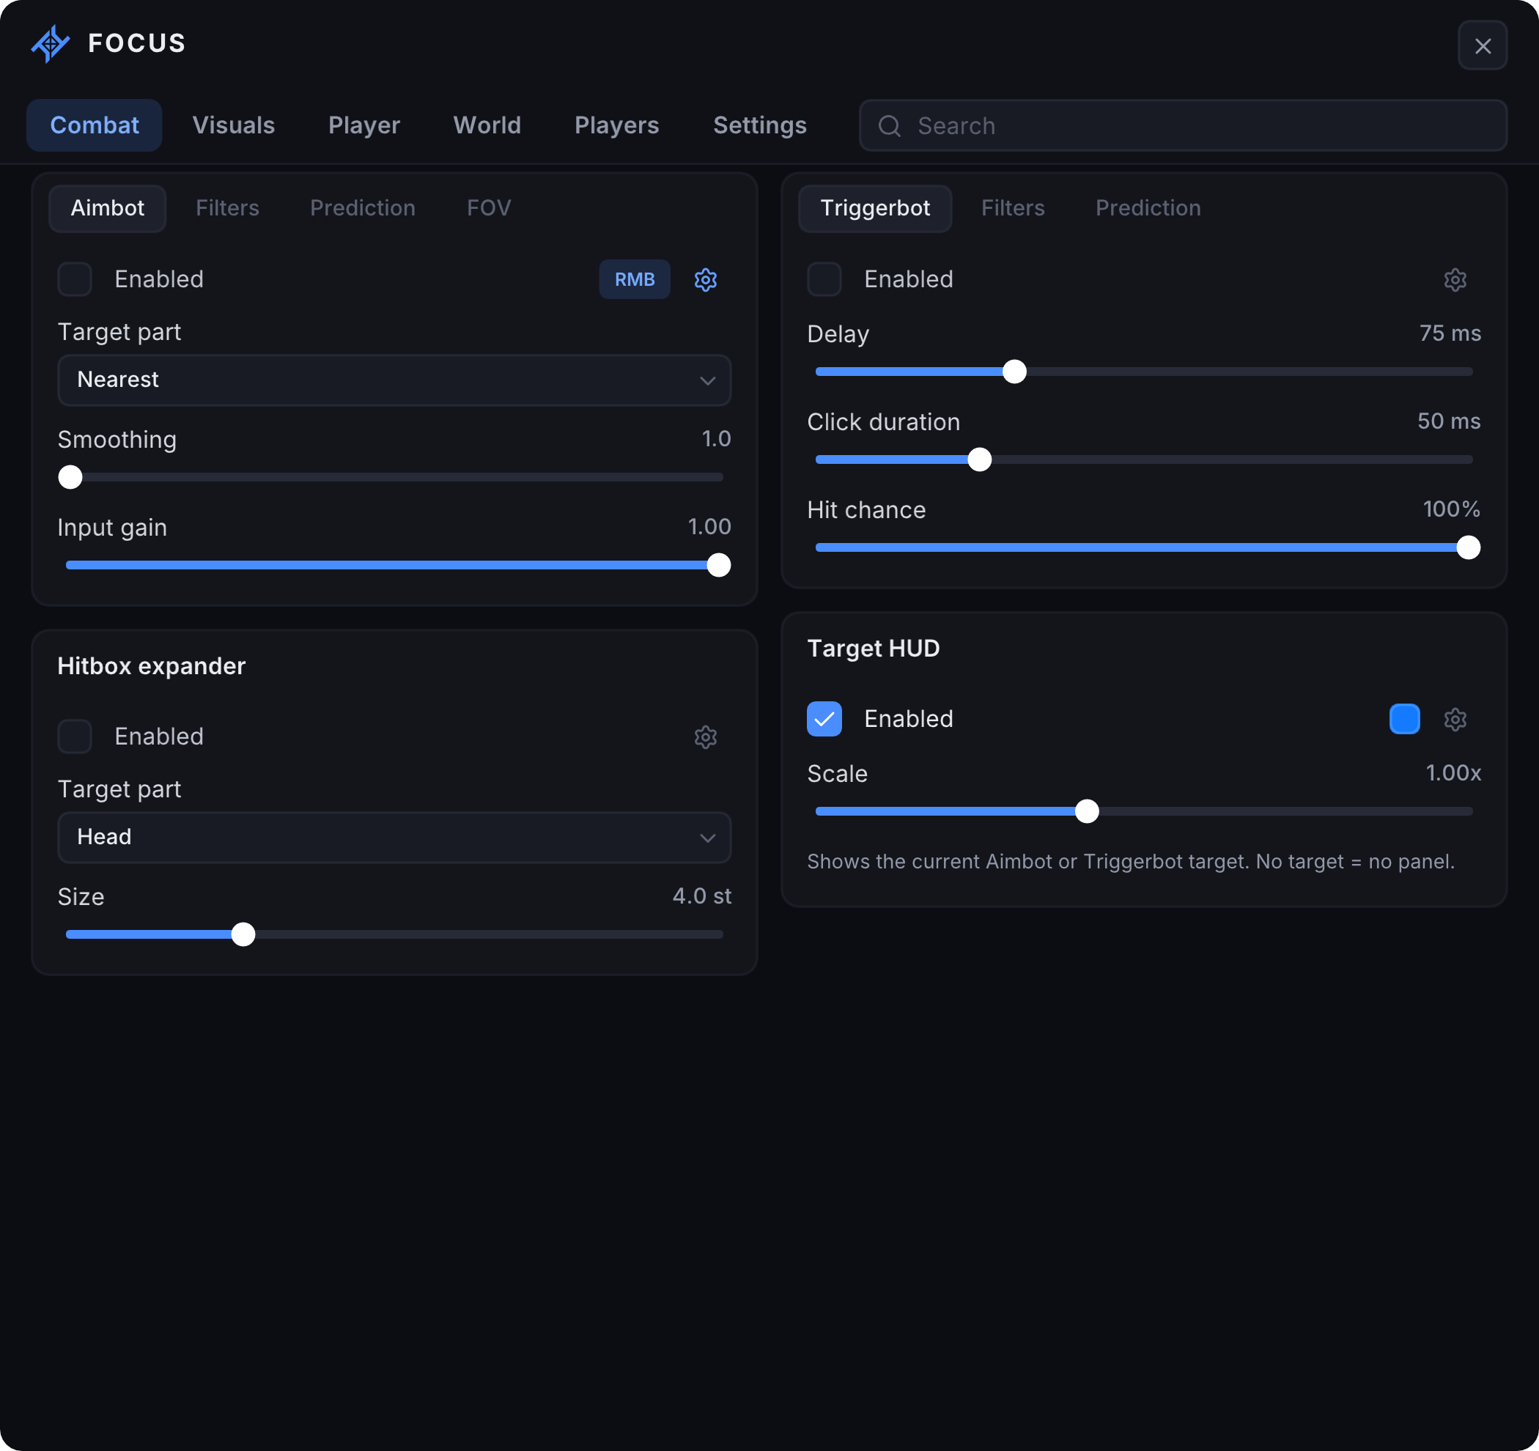The width and height of the screenshot is (1539, 1451).
Task: Select the Triggerbot sub-tab
Action: pyautogui.click(x=875, y=208)
